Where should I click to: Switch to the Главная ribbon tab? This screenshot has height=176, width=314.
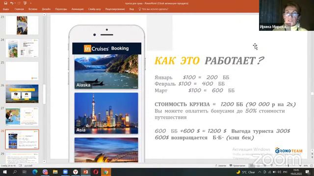click(x=19, y=9)
